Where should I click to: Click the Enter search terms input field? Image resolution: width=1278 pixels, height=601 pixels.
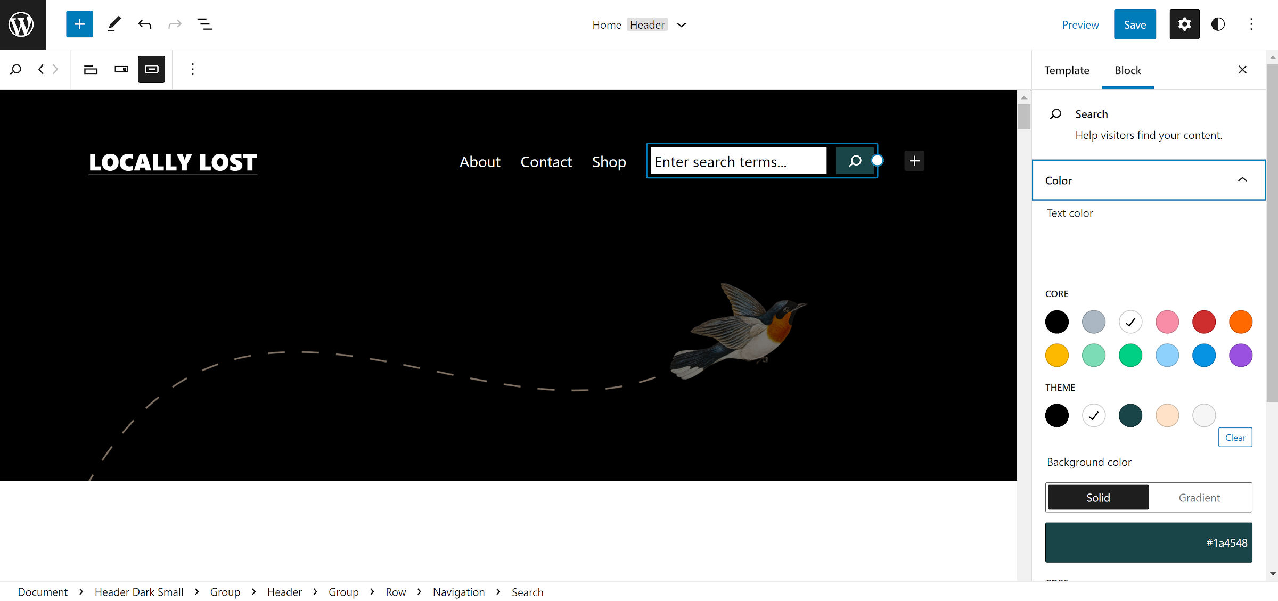pyautogui.click(x=738, y=161)
